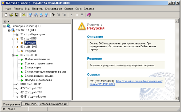Stop selected host scan icon
181x112 pixels.
point(64,14)
